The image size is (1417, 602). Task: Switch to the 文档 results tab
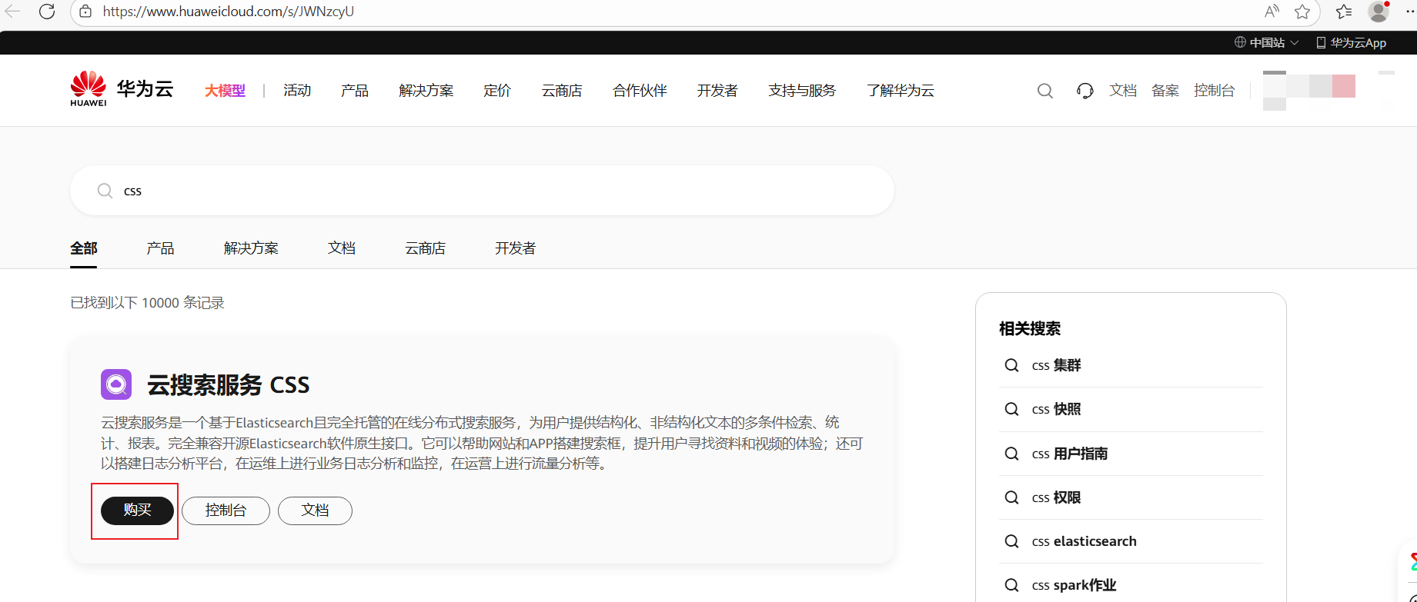342,248
